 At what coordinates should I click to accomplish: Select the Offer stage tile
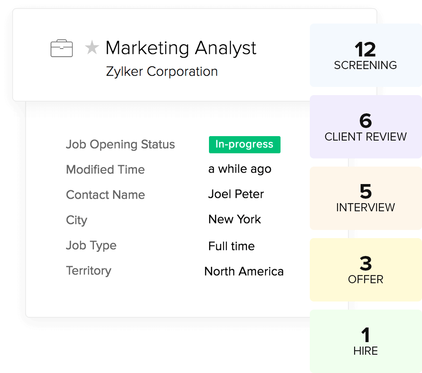tap(365, 270)
